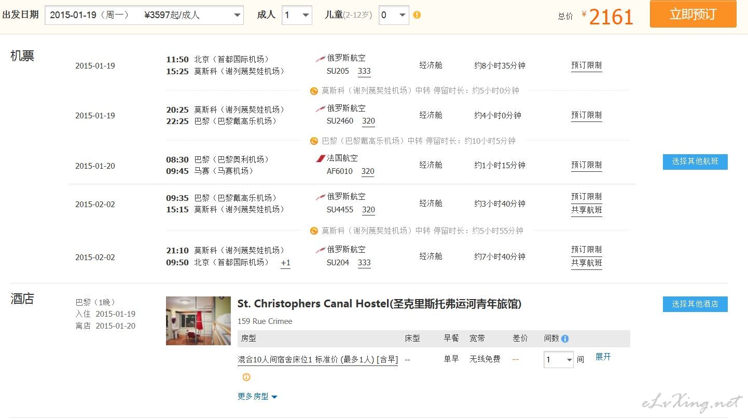Click aircraft type 333 of SU205
Screen dimensions: 748x420
click(x=364, y=72)
